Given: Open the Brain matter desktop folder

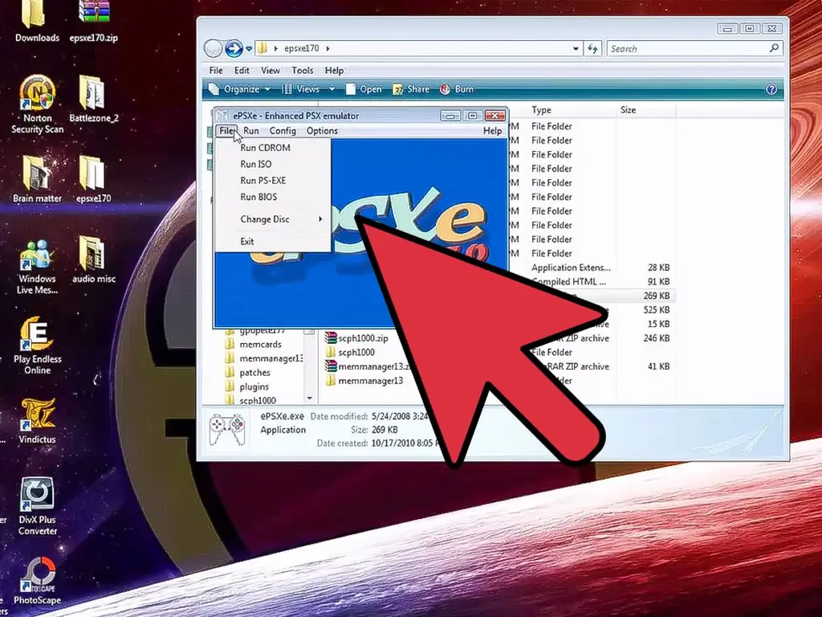Looking at the screenshot, I should coord(37,179).
